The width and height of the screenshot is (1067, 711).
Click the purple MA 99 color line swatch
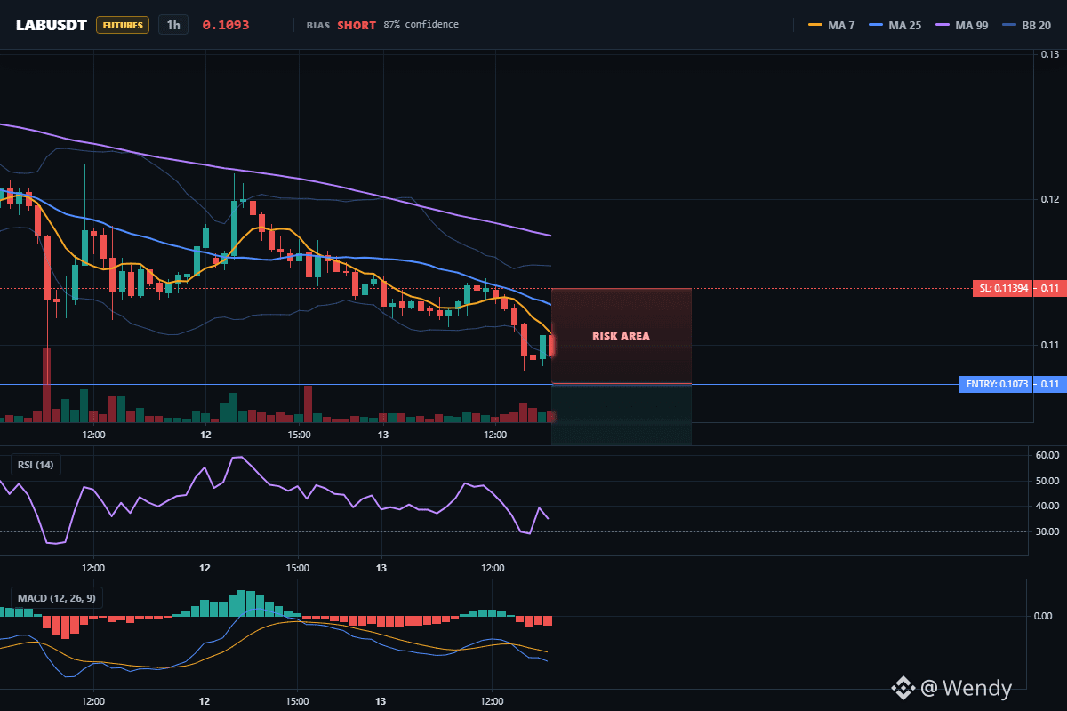pyautogui.click(x=942, y=25)
